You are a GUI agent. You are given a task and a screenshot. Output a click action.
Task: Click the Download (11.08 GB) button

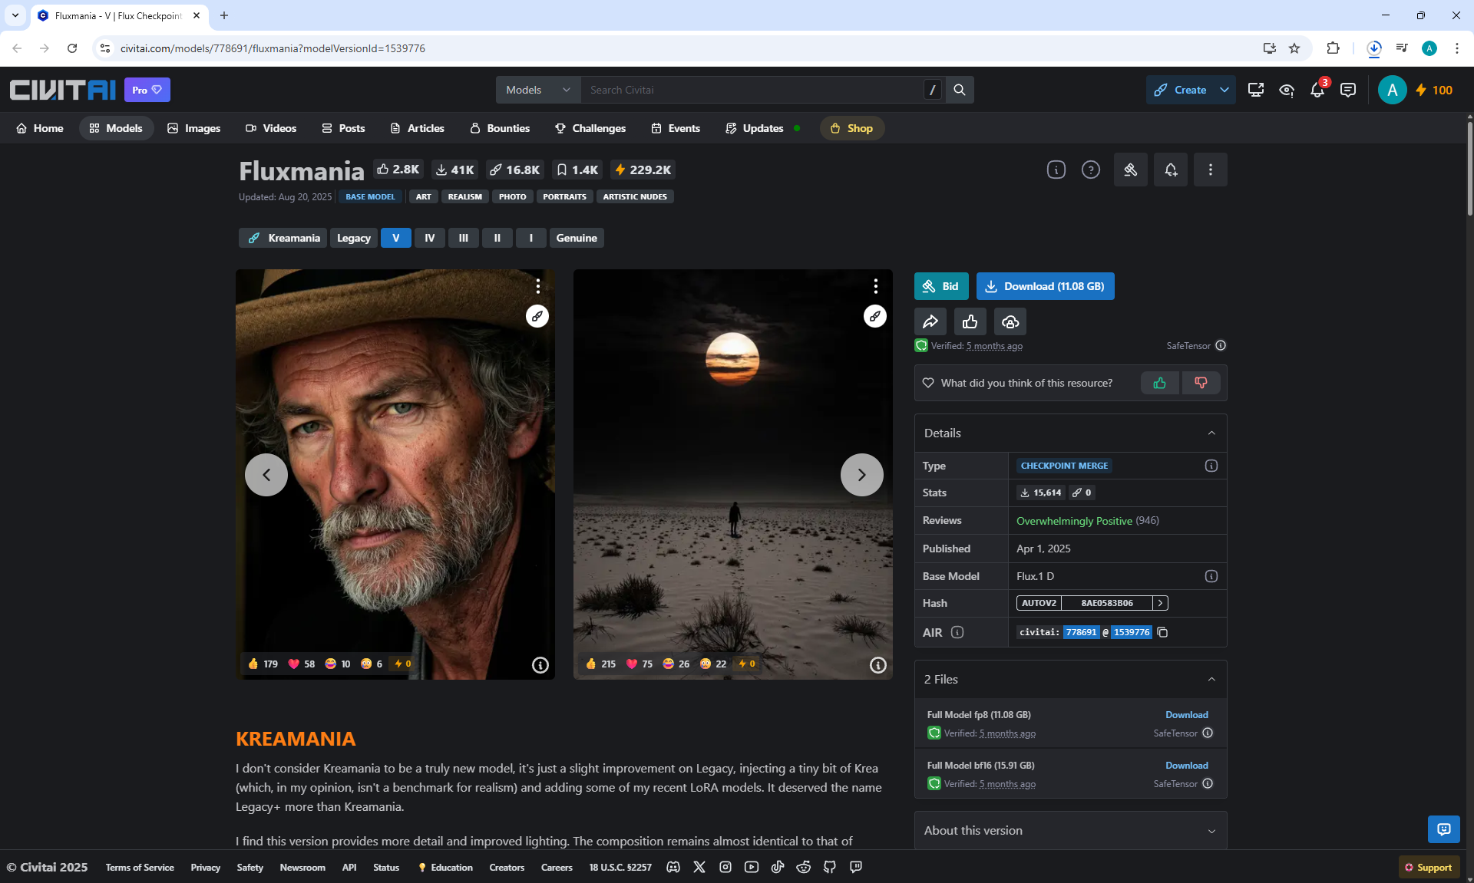(x=1045, y=286)
